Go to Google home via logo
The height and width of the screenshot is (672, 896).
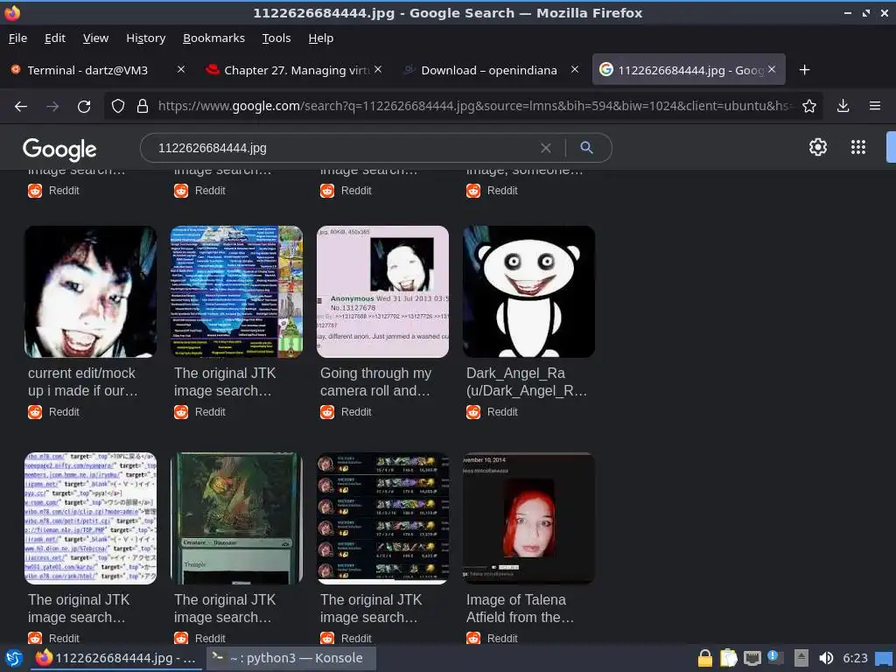coord(59,149)
